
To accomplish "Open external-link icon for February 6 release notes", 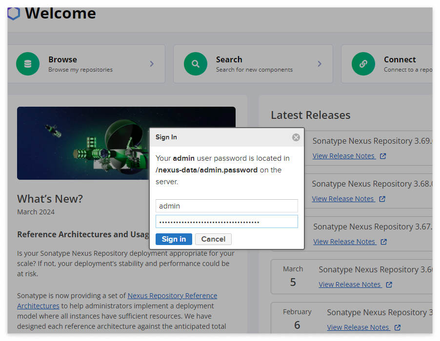I will tap(398, 327).
